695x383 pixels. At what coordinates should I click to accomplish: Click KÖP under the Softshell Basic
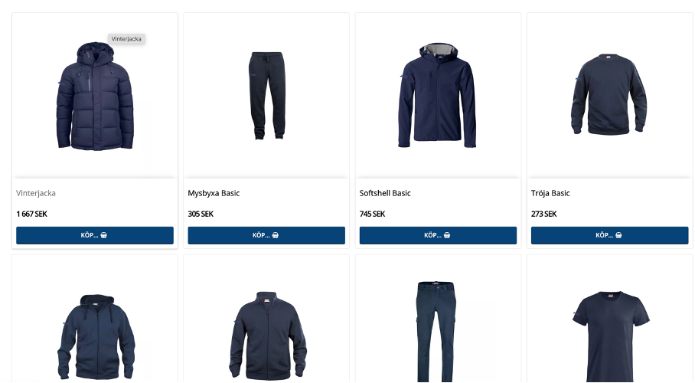pos(438,235)
